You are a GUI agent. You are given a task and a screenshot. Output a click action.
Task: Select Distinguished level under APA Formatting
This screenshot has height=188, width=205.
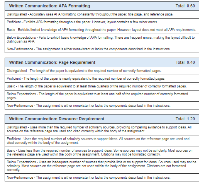(102, 14)
